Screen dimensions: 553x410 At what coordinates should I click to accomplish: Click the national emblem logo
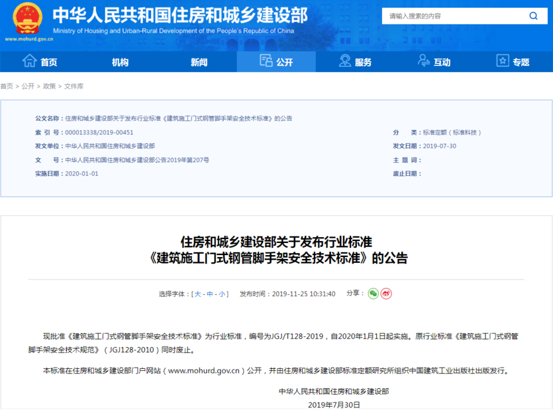(28, 19)
